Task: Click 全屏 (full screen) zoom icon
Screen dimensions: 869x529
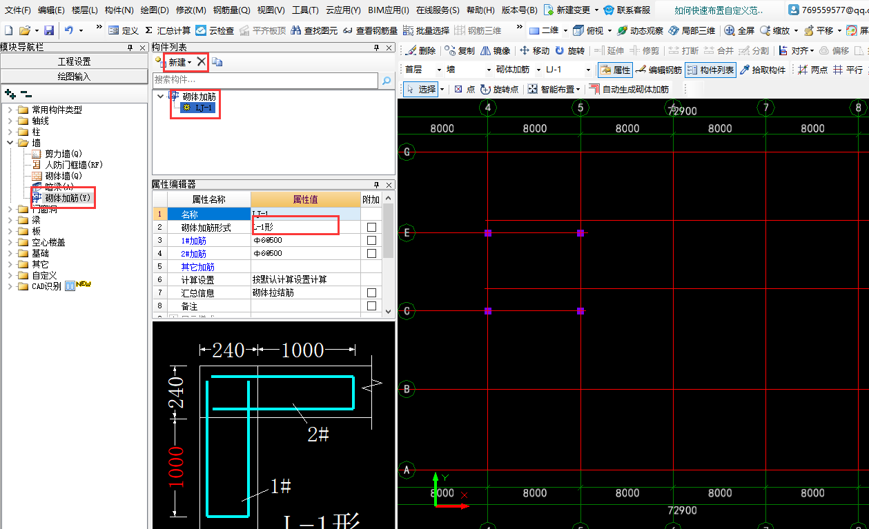Action: click(x=739, y=31)
